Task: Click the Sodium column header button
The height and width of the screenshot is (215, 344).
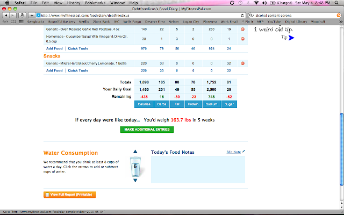Action: [x=211, y=104]
